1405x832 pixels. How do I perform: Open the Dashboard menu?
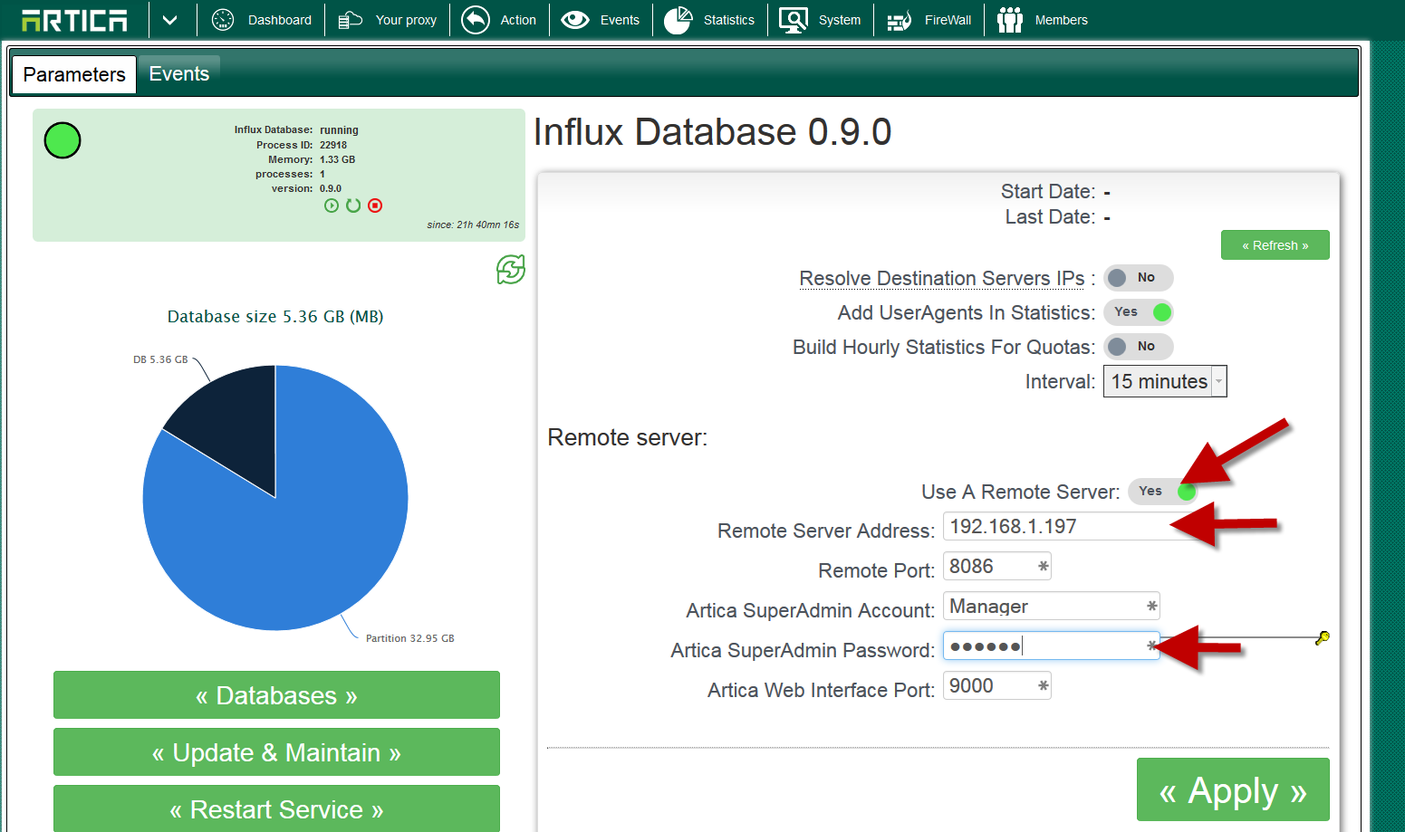point(280,20)
